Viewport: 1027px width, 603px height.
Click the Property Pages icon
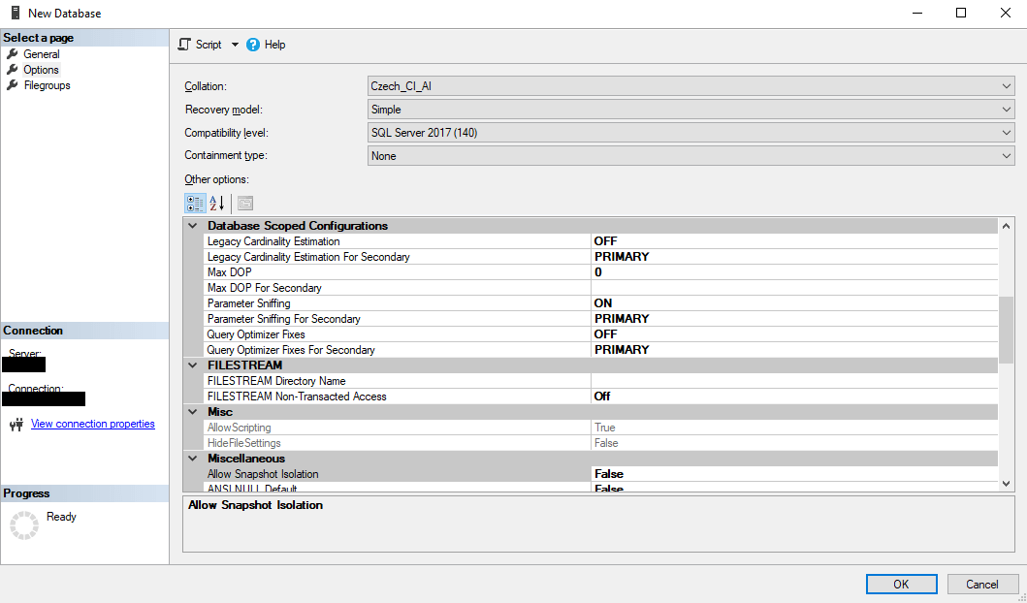point(245,203)
